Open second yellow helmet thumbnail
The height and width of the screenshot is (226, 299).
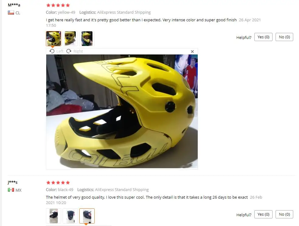(x=70, y=39)
